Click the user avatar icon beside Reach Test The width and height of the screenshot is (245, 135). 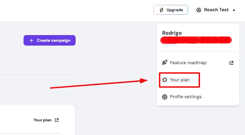pyautogui.click(x=199, y=10)
